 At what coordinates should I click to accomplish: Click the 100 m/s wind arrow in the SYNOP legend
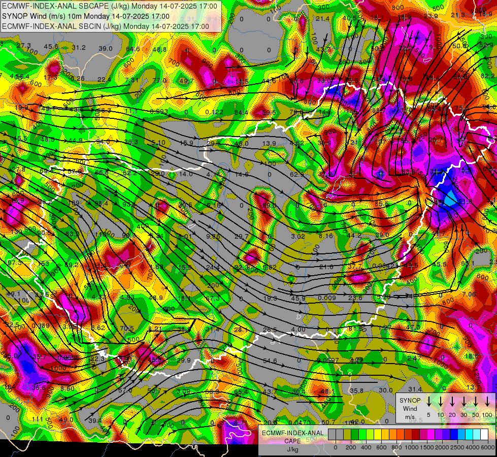click(487, 401)
